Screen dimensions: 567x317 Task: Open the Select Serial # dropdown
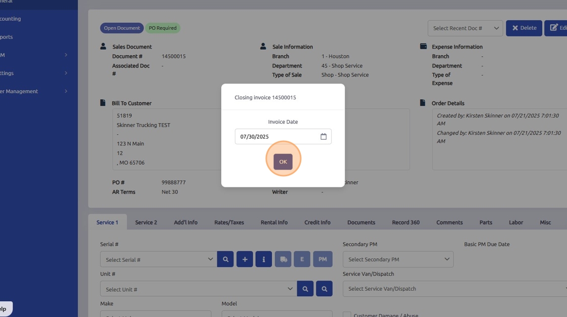tap(158, 259)
